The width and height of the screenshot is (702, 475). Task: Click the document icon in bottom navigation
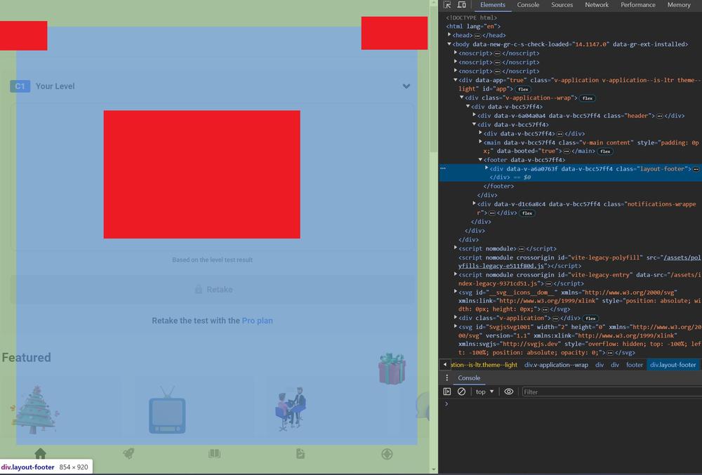click(x=300, y=454)
